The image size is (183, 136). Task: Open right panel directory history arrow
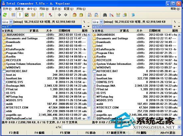pos(179,27)
